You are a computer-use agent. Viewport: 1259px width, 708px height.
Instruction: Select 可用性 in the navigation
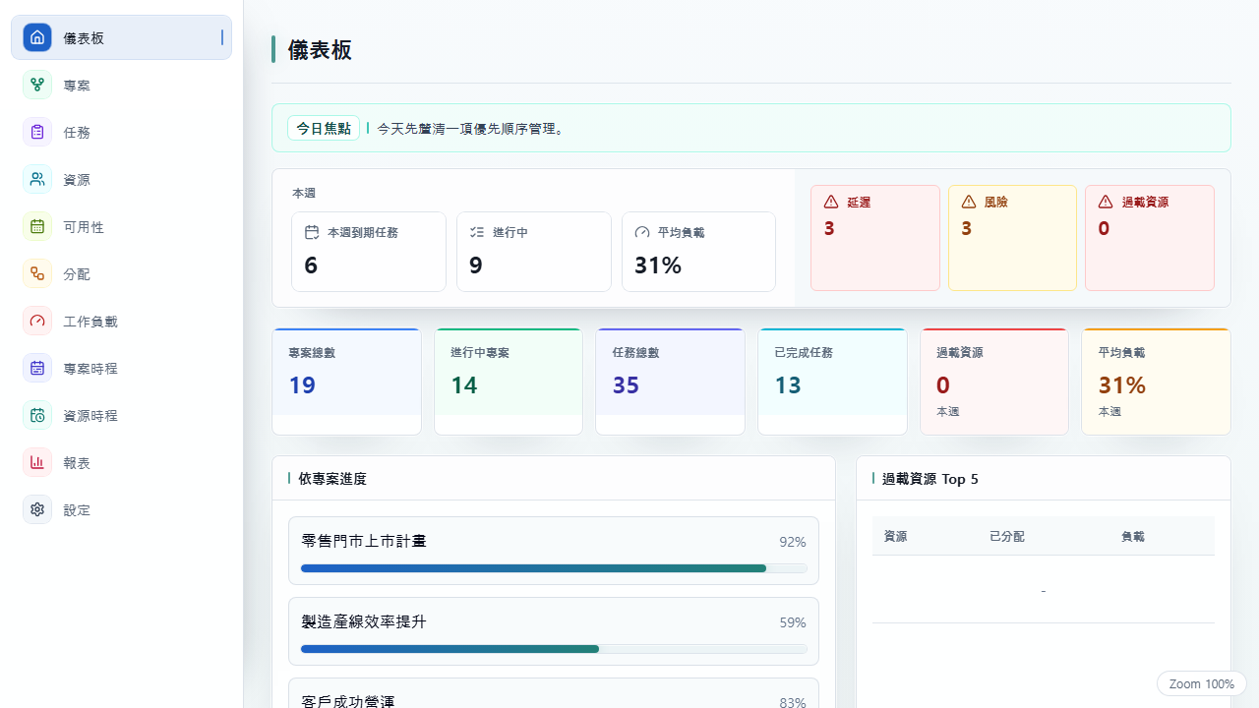tap(122, 226)
